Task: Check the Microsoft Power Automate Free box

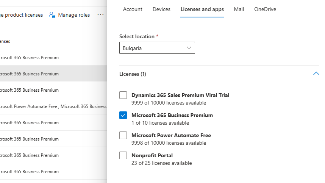Action: 123,135
